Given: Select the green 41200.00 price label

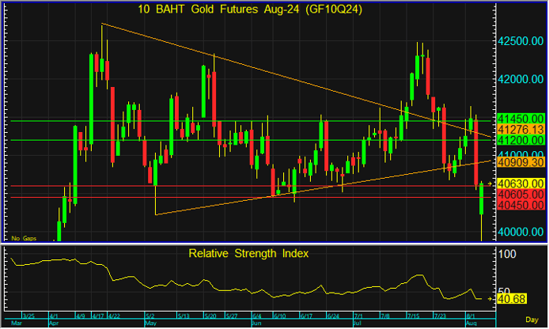Looking at the screenshot, I should click(518, 140).
